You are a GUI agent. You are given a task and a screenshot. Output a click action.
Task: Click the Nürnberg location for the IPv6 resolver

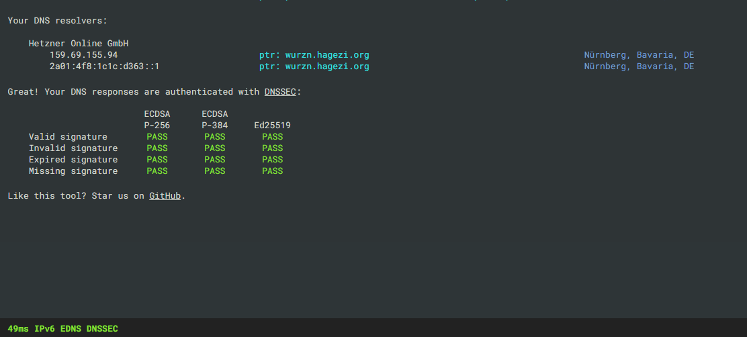click(639, 66)
